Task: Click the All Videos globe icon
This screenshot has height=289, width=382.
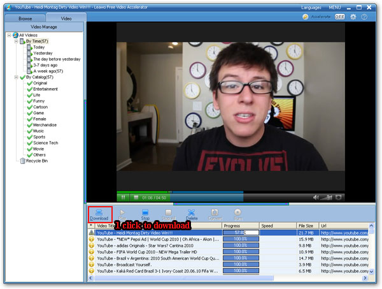Action: click(x=15, y=35)
